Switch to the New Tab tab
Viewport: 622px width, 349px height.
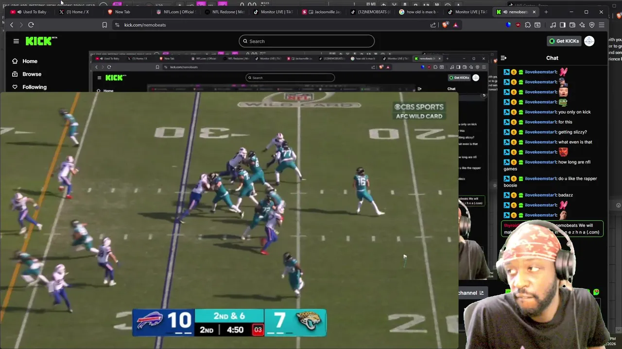122,12
